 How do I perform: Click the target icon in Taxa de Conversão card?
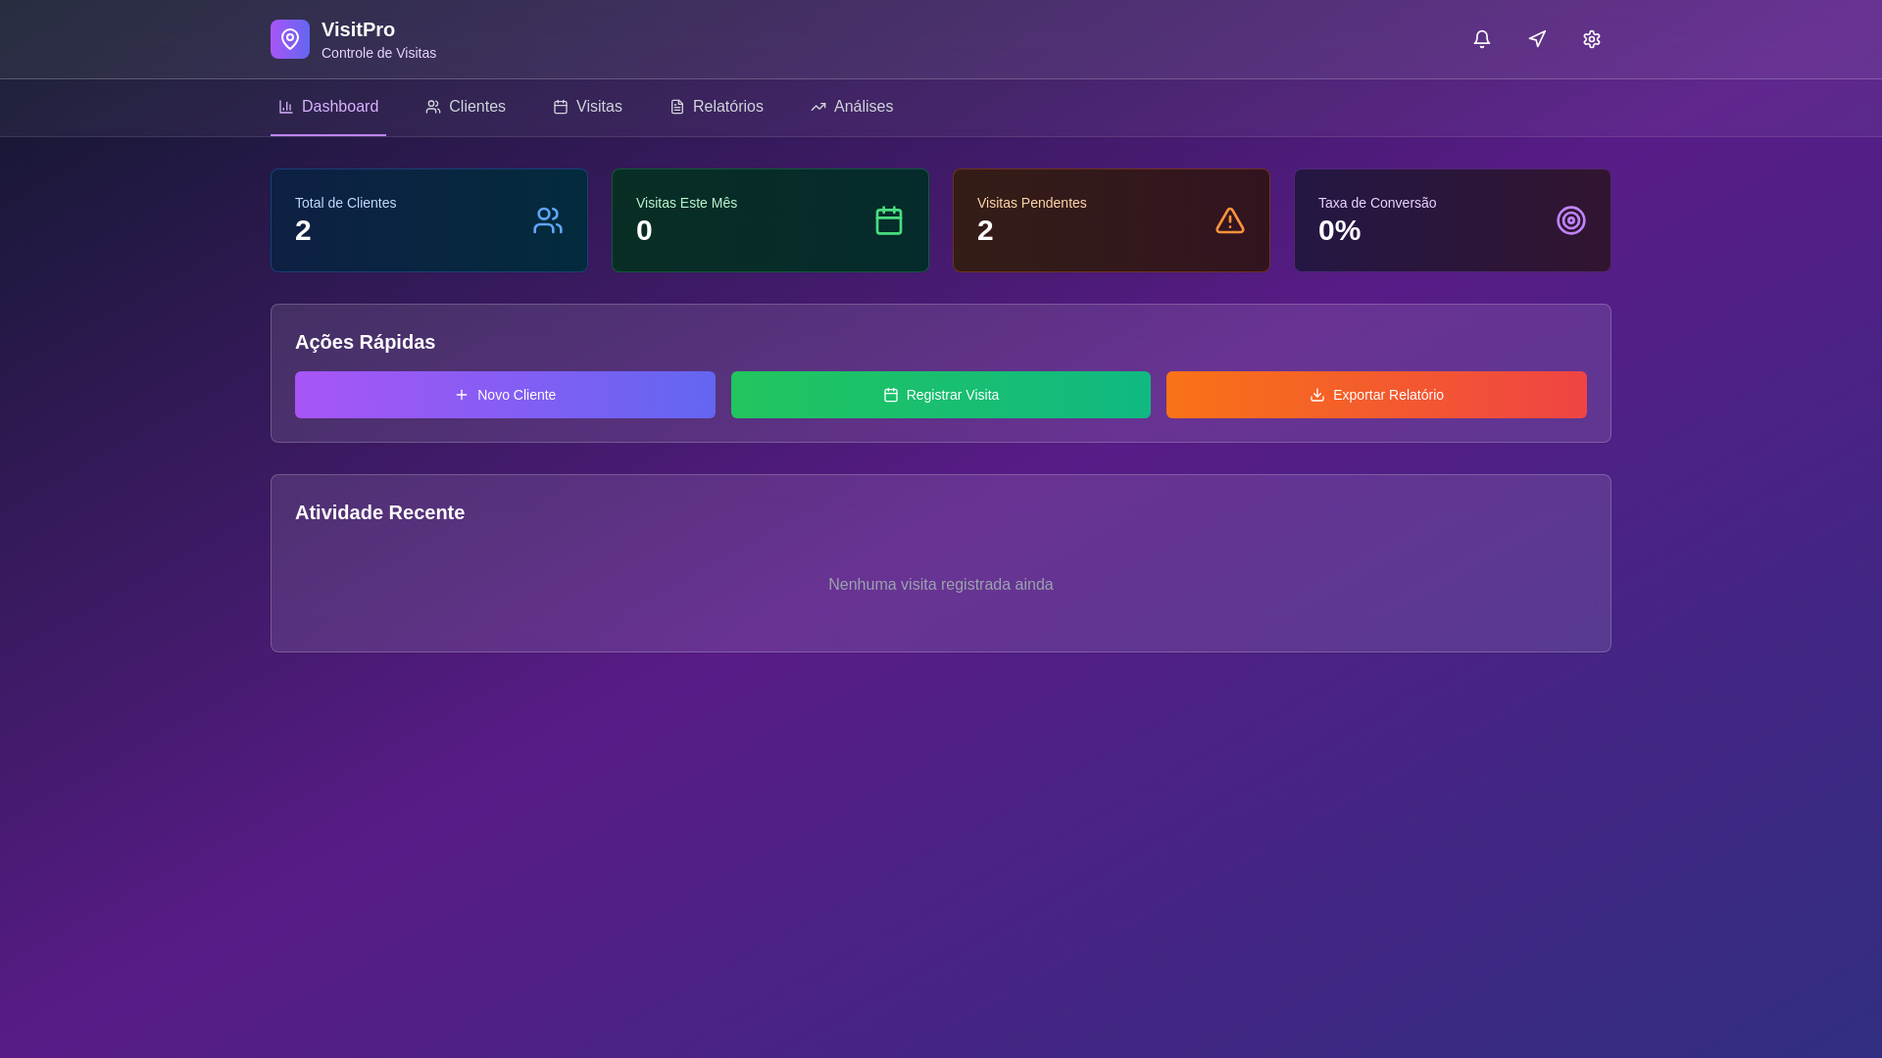[x=1571, y=220]
